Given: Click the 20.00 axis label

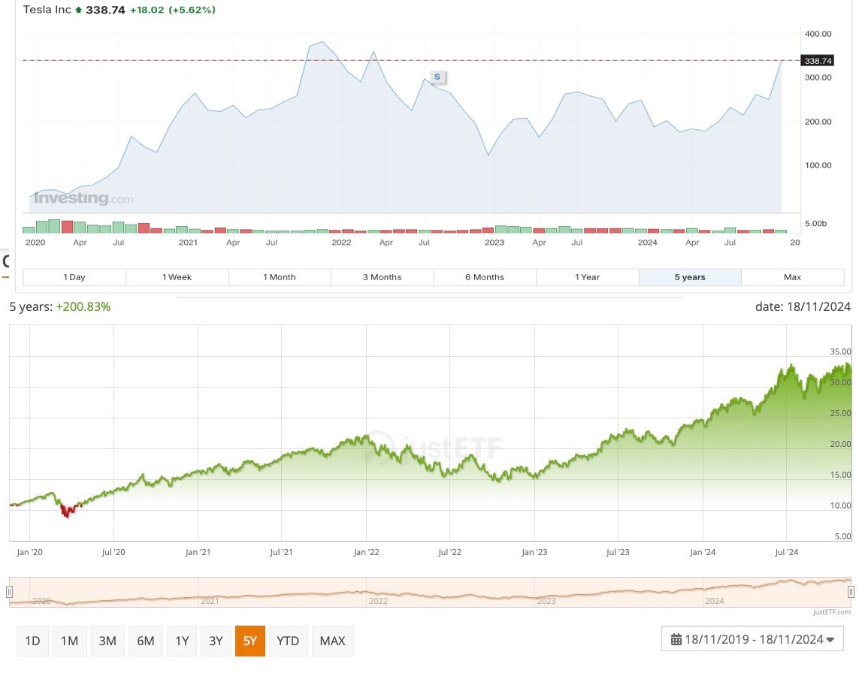Looking at the screenshot, I should click(840, 444).
